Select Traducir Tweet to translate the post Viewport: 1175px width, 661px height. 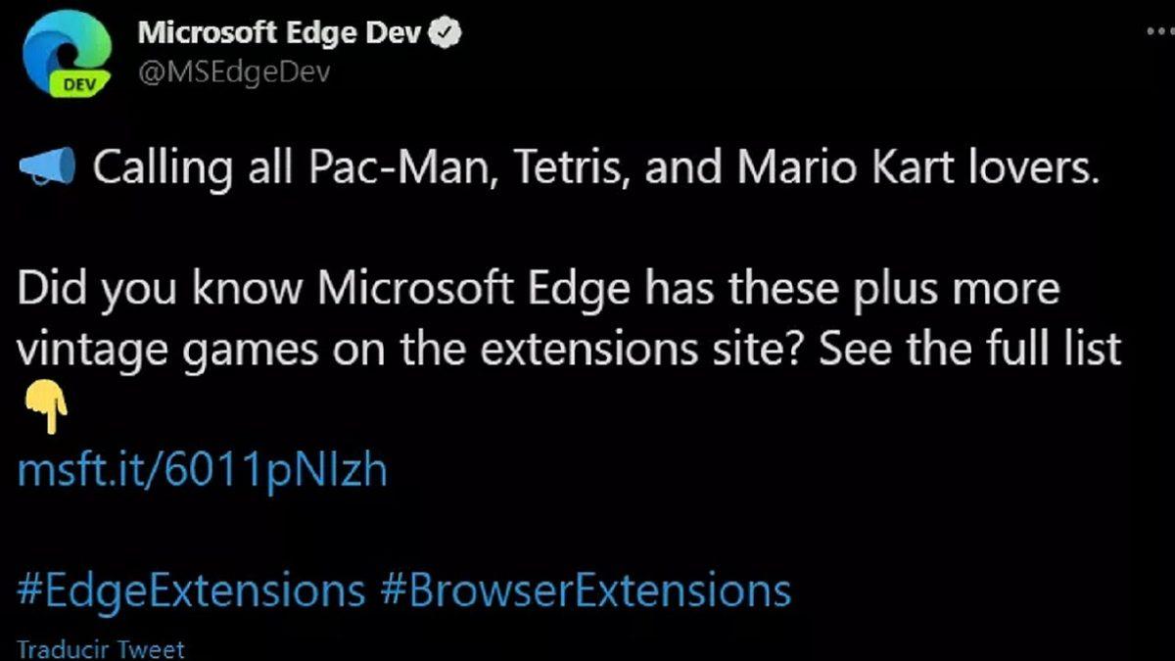[98, 648]
